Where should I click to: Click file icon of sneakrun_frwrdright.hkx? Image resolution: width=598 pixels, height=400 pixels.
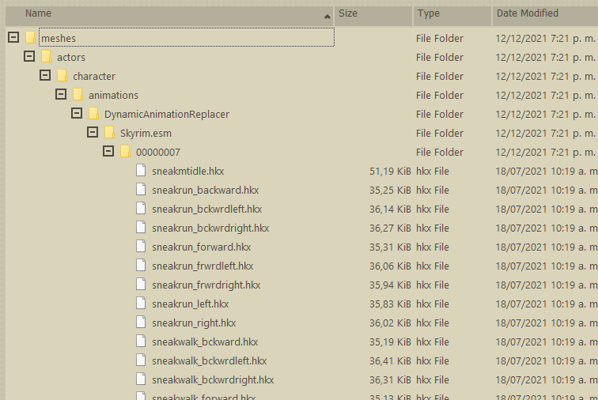[141, 284]
